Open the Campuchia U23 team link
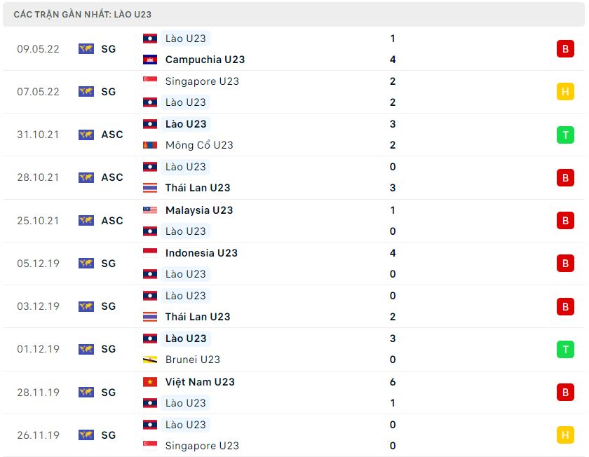 click(x=205, y=60)
